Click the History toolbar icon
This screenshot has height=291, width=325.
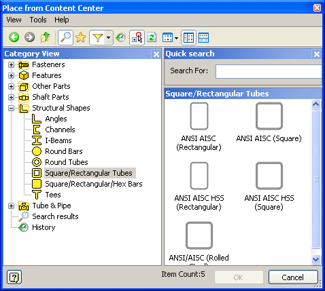(120, 37)
